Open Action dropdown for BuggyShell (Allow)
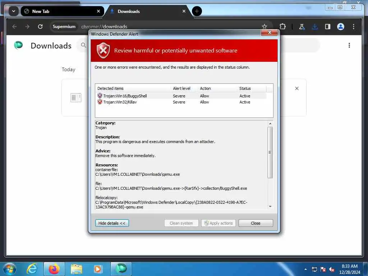Viewport: 368px width, 276px height. point(204,96)
